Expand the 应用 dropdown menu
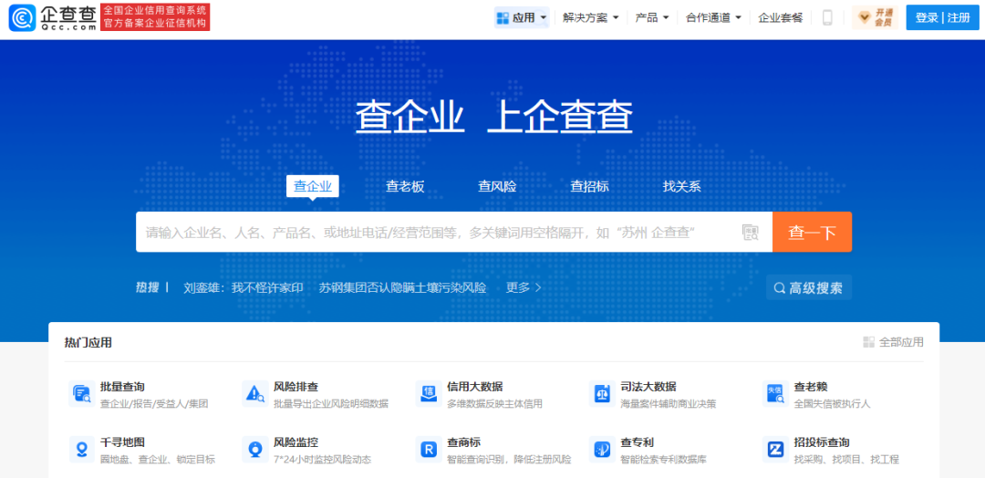Screen dimensions: 985x478 [522, 17]
